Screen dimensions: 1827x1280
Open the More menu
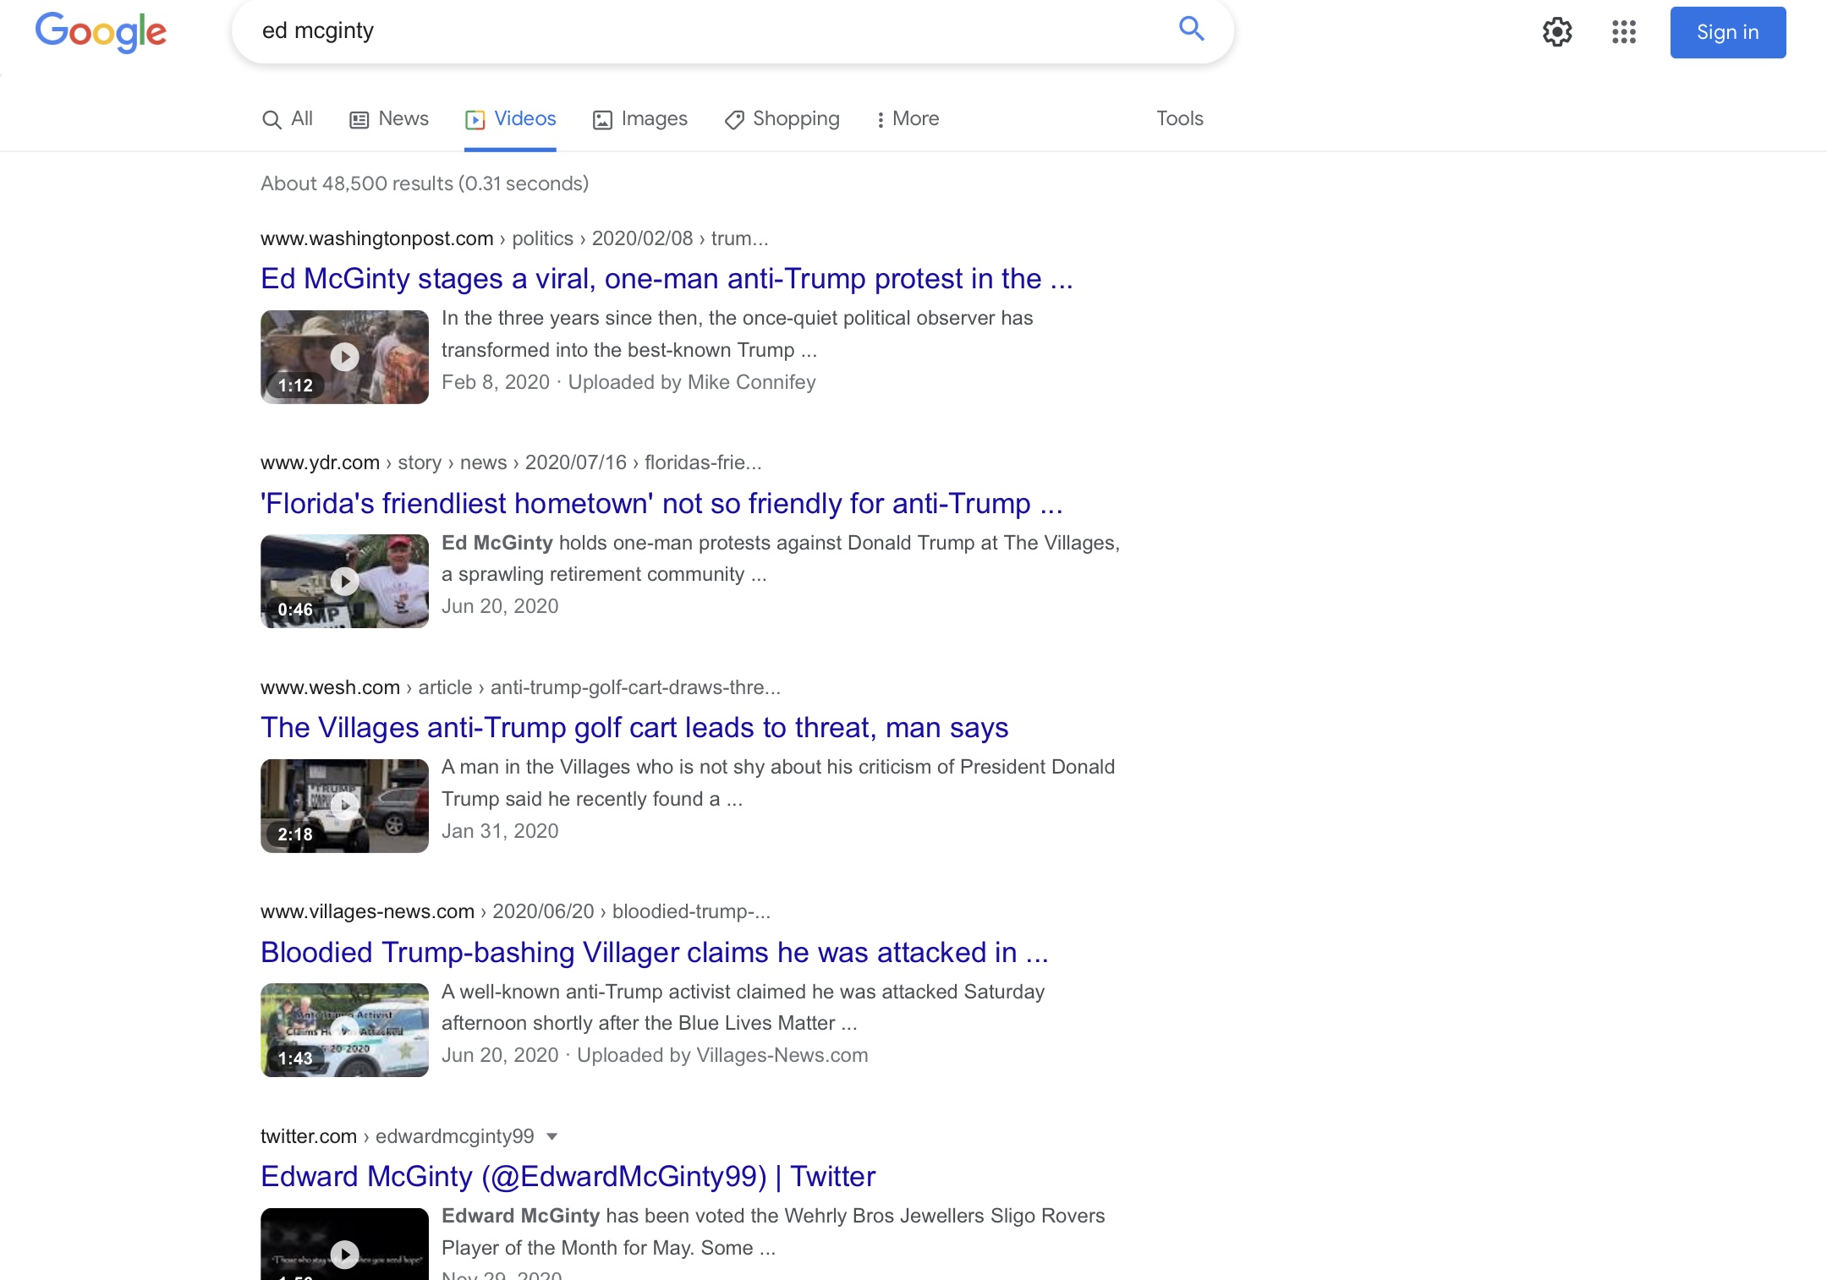coord(908,119)
